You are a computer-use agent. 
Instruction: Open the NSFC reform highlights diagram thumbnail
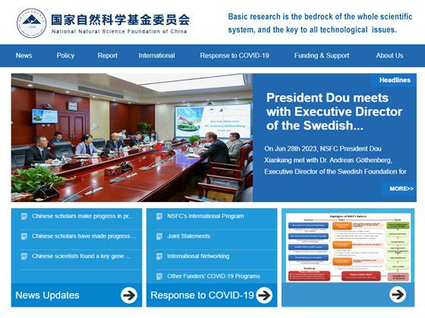coord(348,248)
